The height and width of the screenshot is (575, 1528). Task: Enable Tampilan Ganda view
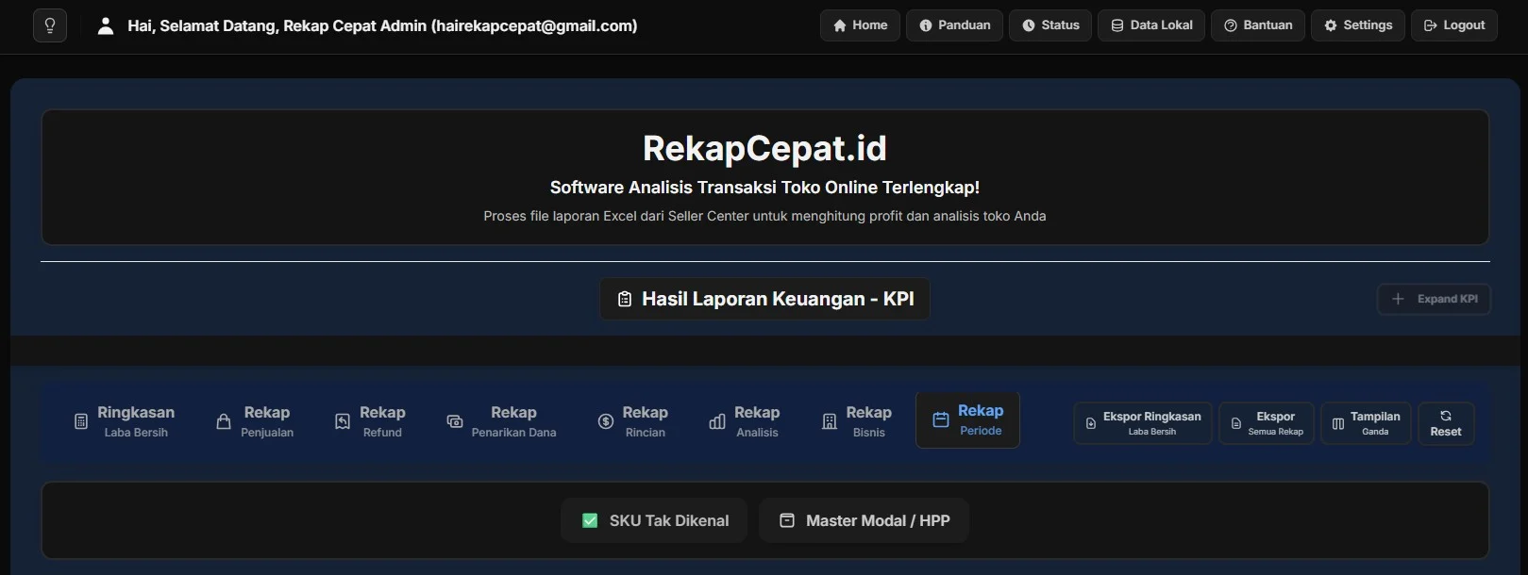click(1366, 423)
